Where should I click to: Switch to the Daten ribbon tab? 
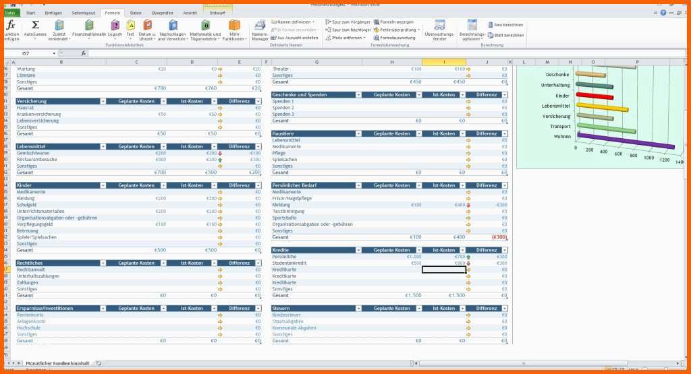[136, 13]
